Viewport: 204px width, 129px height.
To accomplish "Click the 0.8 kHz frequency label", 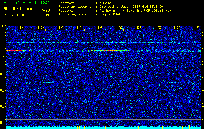I will 3,90.
